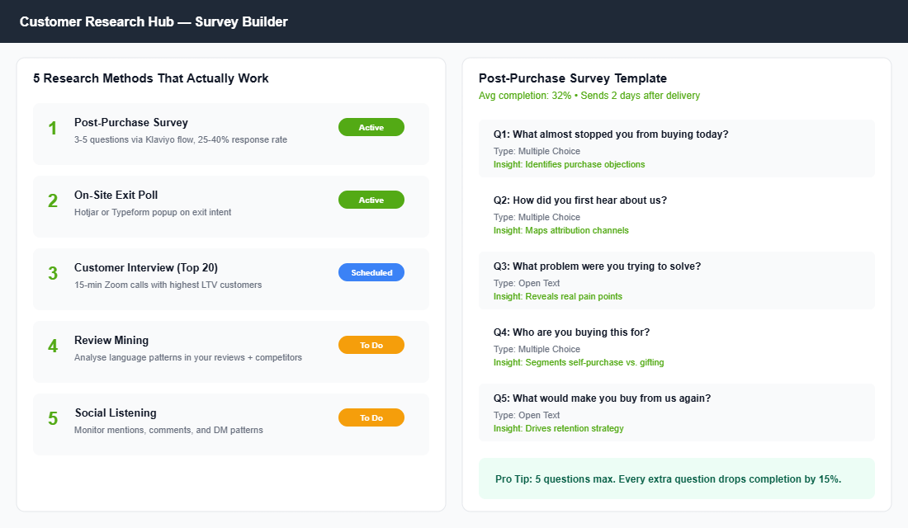908x528 pixels.
Task: Select the number 3 for Customer Interview
Action: (52, 273)
